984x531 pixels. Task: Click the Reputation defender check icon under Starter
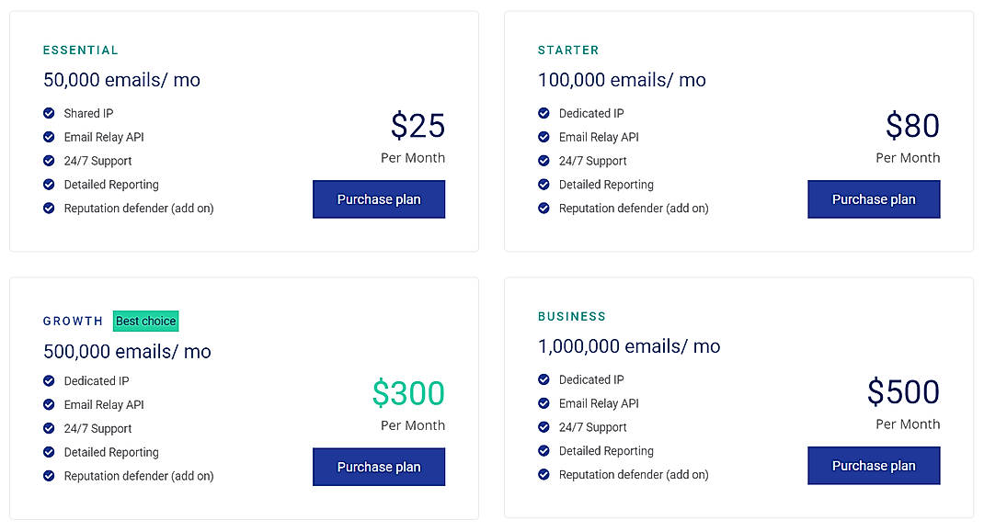pos(543,209)
